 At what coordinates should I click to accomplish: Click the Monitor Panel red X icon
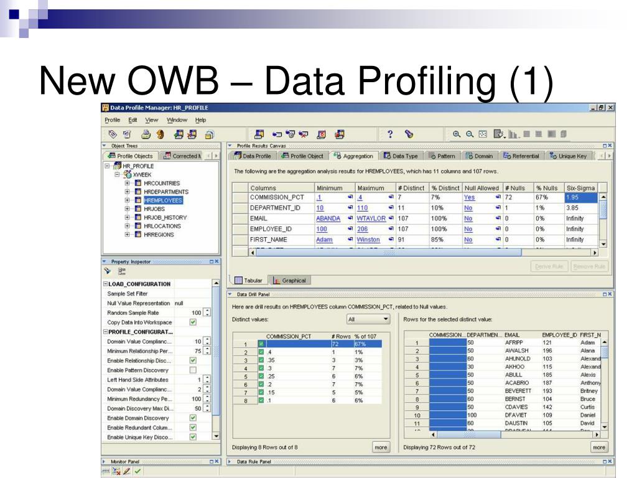click(x=116, y=471)
